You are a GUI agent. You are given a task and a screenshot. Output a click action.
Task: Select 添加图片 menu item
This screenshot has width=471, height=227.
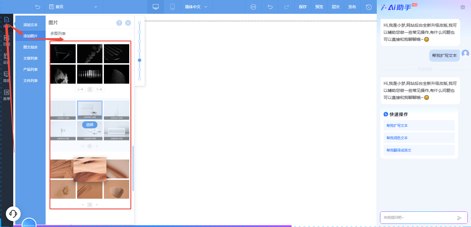[30, 36]
